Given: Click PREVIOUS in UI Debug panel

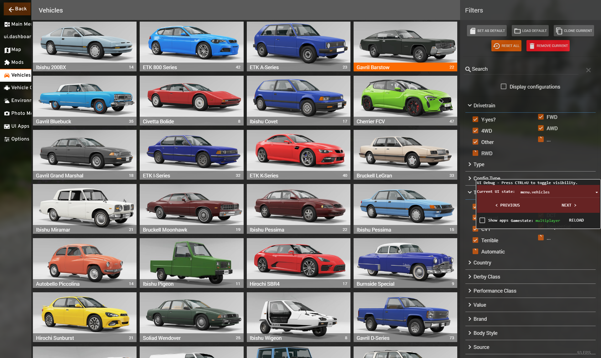Looking at the screenshot, I should click(x=507, y=205).
